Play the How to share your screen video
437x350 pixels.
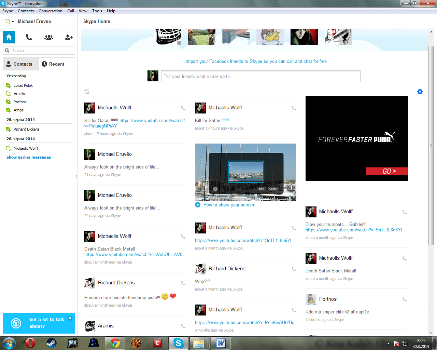(198, 205)
